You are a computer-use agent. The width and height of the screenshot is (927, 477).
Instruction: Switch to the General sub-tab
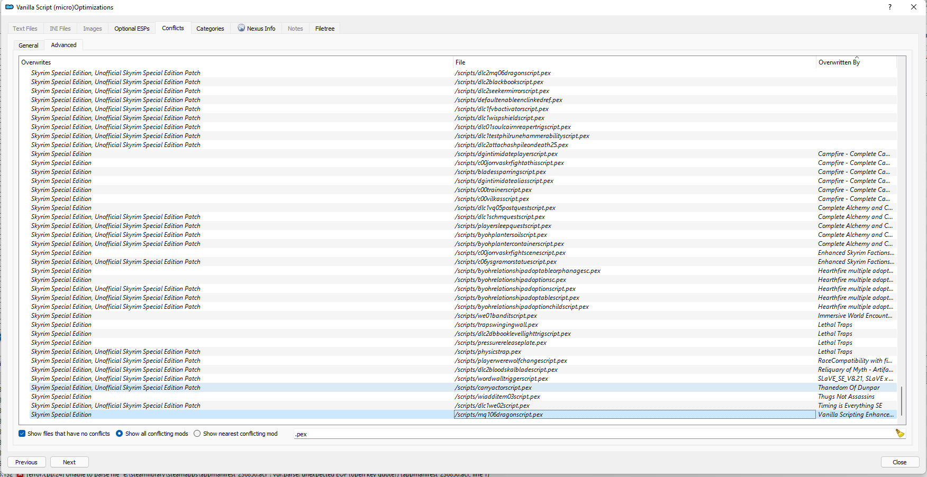[29, 45]
